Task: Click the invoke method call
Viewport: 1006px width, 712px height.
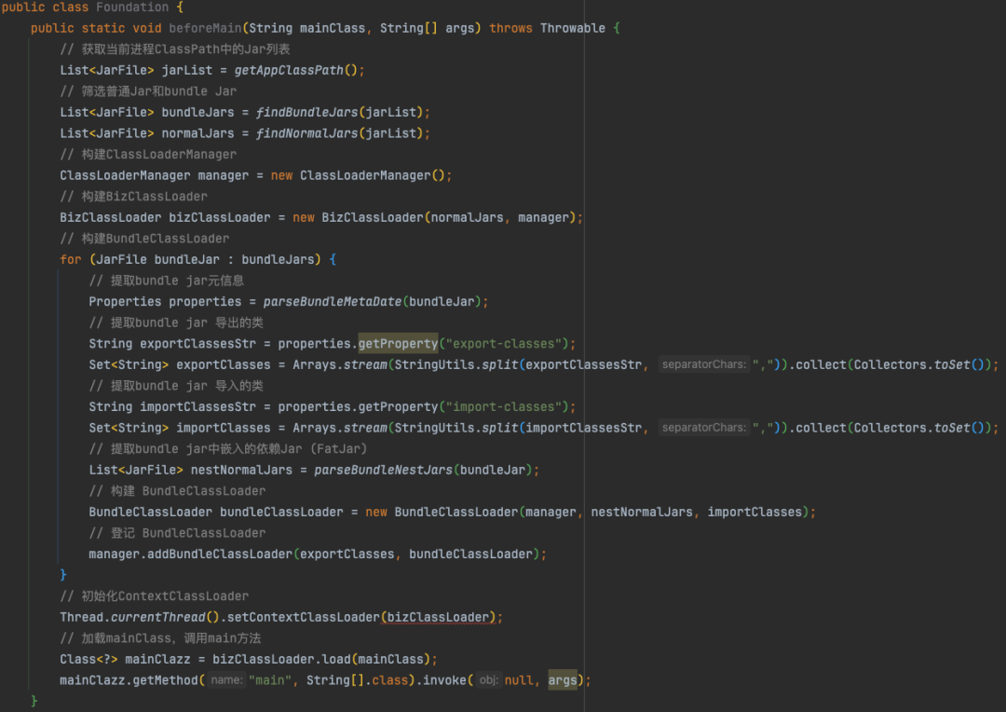Action: coord(444,680)
